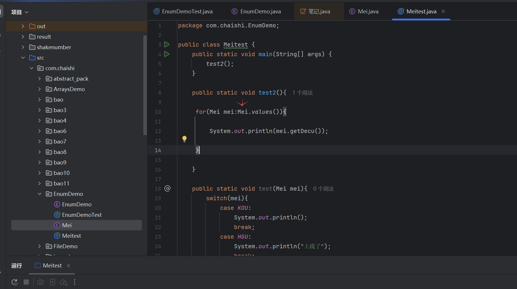Select the bao3 package row
The image size is (517, 289).
coord(76,110)
